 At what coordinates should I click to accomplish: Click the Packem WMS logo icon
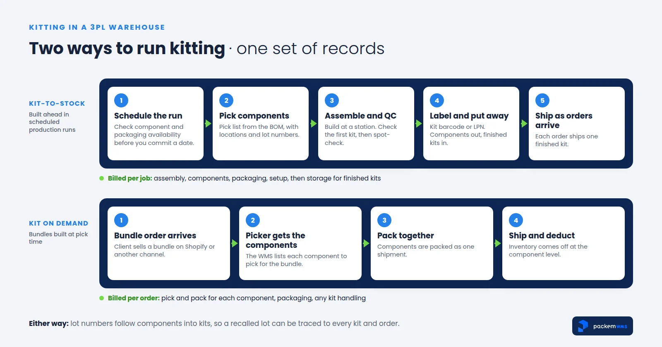583,326
